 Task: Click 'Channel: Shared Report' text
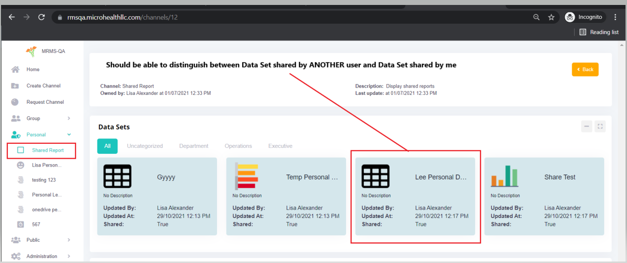click(127, 86)
